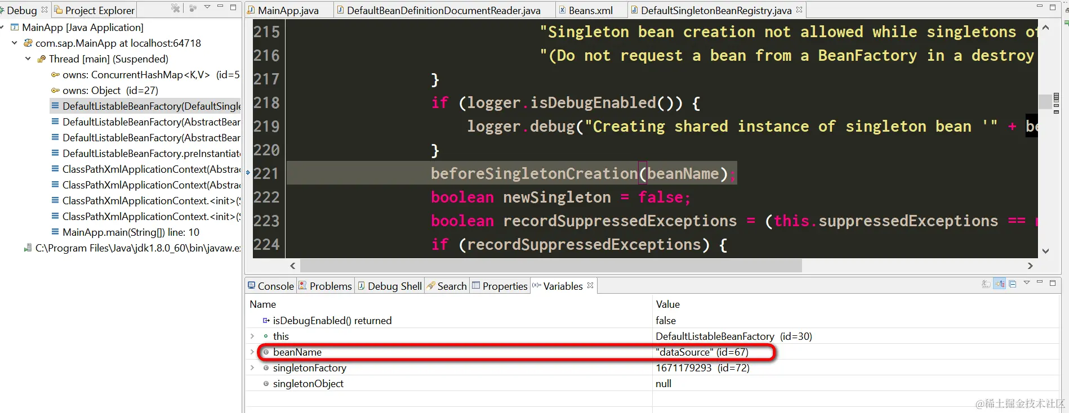Expand the beanName variable row
The width and height of the screenshot is (1069, 413).
(252, 352)
